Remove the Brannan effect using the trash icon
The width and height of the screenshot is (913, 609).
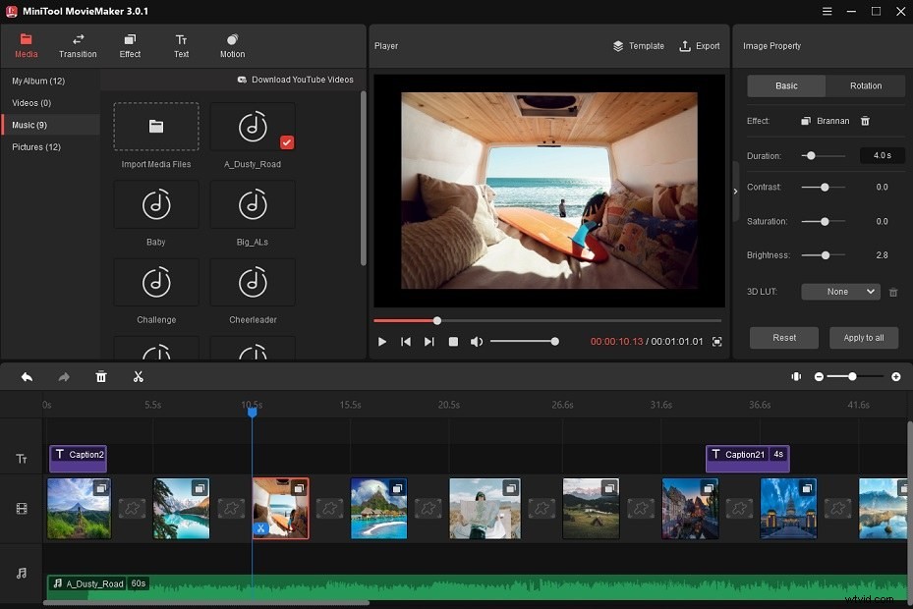(865, 120)
